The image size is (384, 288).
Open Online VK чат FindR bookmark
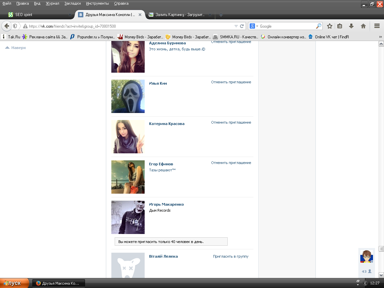[x=329, y=37]
